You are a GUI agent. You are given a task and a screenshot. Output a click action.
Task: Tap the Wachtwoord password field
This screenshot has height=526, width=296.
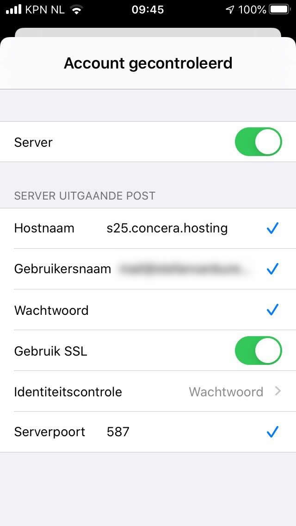[178, 310]
